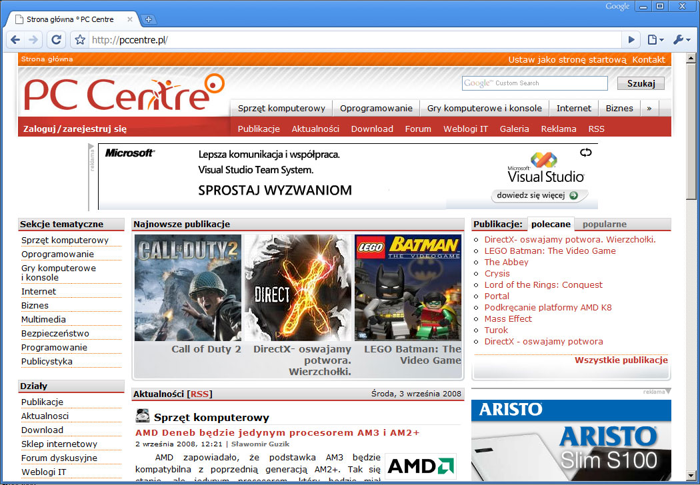Switch to the 'popularne' publications tab
Viewport: 700px width, 485px height.
(x=604, y=225)
